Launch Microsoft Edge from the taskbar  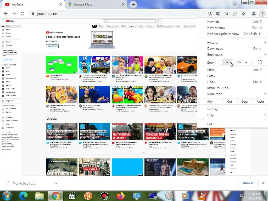click(23, 196)
